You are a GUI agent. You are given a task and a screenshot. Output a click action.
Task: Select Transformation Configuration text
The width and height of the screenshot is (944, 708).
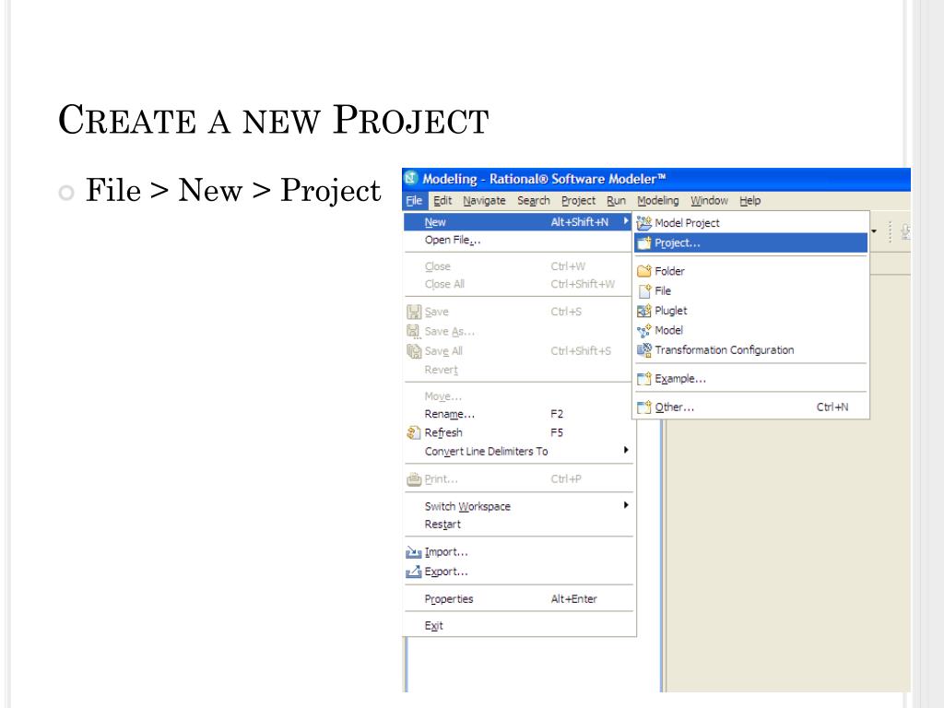(x=725, y=349)
